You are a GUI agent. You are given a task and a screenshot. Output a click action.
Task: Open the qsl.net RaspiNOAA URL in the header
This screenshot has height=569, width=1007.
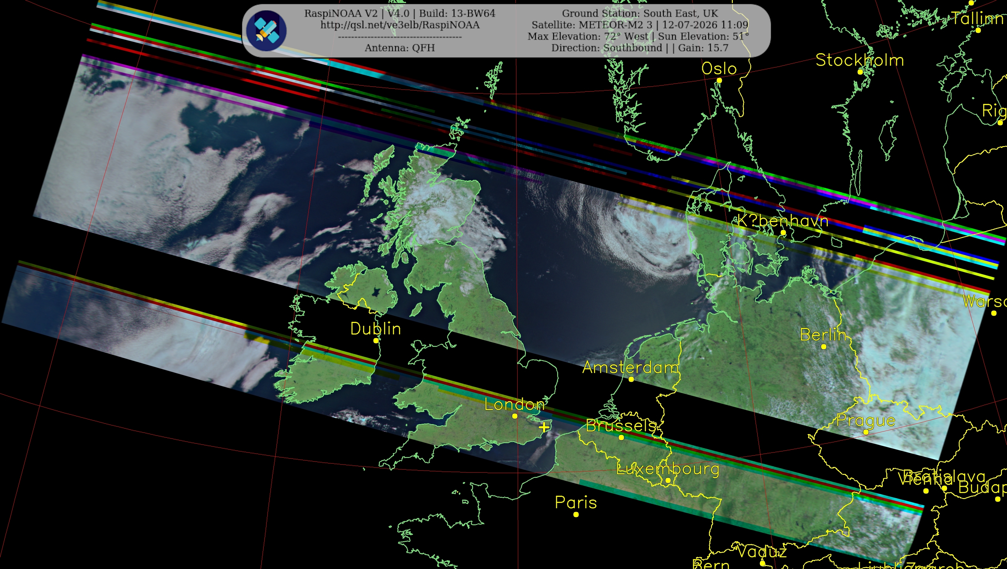(x=400, y=25)
